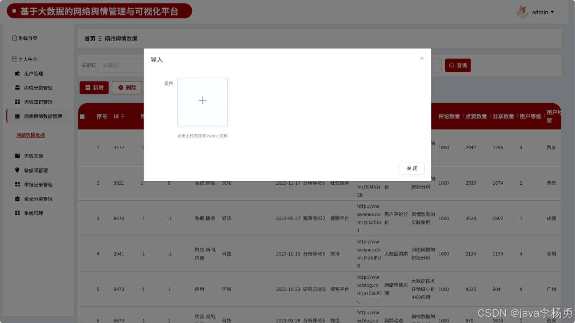The width and height of the screenshot is (575, 323).
Task: Click the admin avatar image
Action: tap(522, 12)
